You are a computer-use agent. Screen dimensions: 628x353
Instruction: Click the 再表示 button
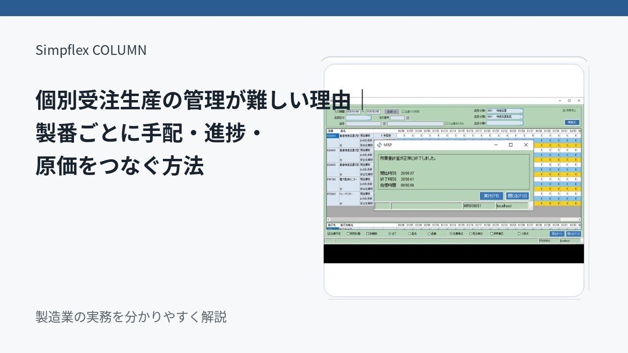572,122
